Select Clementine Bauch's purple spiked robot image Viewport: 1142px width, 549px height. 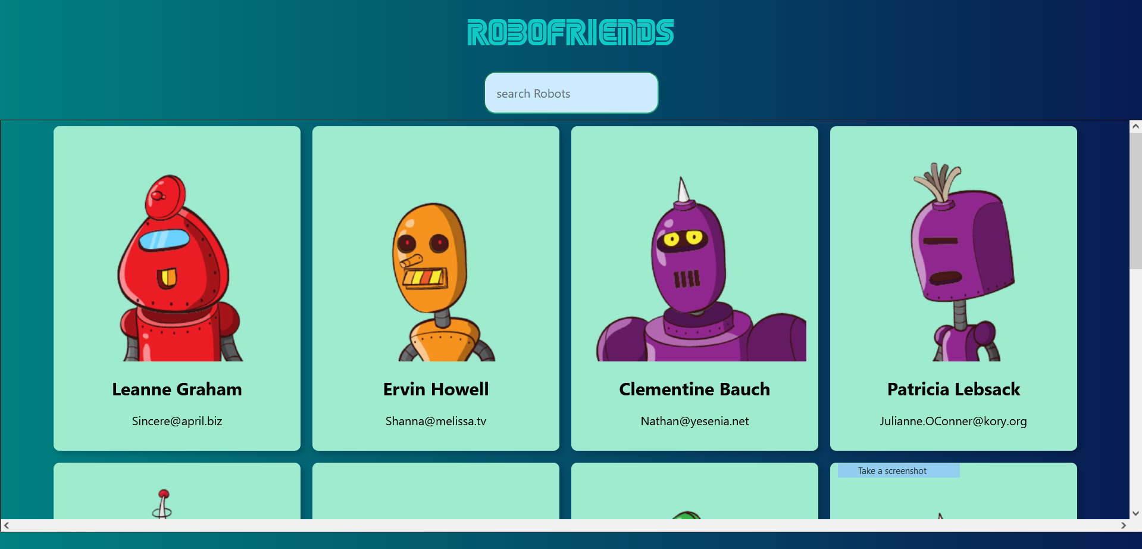click(700, 269)
